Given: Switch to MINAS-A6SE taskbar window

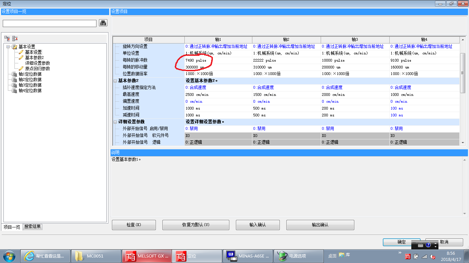Looking at the screenshot, I should tap(248, 256).
